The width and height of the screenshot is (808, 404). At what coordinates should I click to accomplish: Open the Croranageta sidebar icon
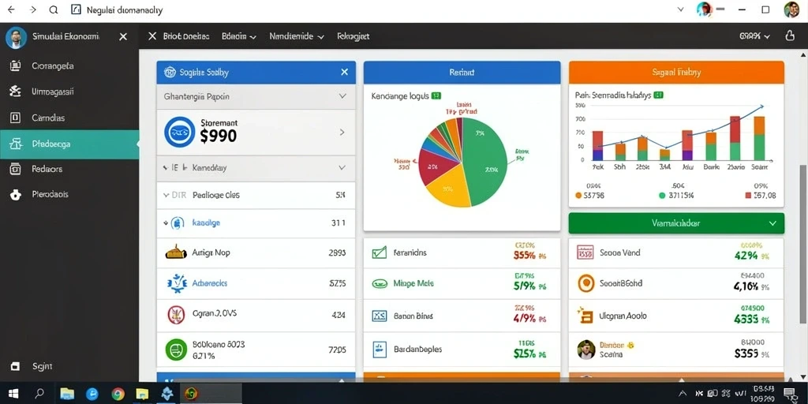[16, 66]
